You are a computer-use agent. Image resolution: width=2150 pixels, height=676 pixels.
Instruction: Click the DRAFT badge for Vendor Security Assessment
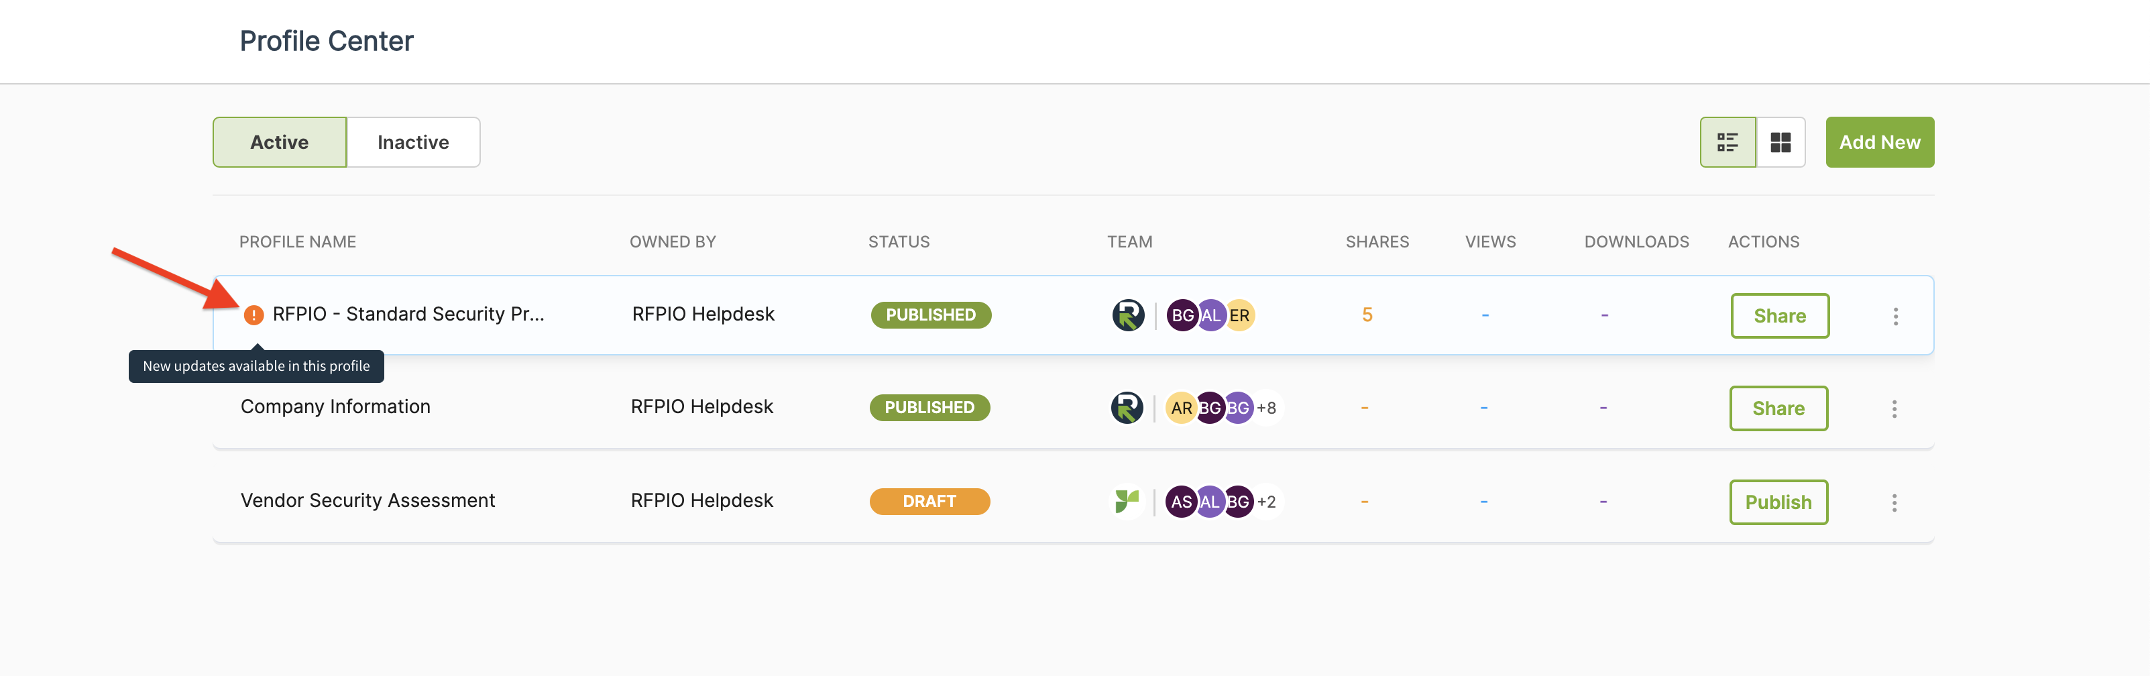(x=929, y=502)
